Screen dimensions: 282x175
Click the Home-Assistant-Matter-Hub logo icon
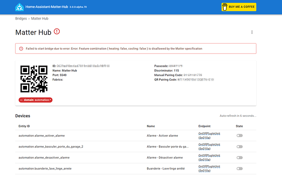[20, 7]
